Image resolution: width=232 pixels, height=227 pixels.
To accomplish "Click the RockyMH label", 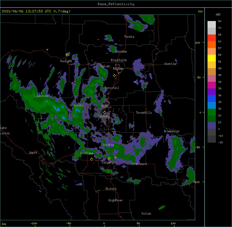I will (66, 61).
